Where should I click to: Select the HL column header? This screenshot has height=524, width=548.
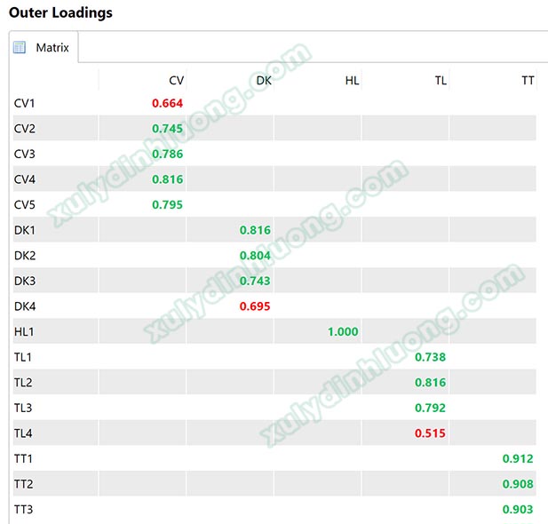(352, 81)
